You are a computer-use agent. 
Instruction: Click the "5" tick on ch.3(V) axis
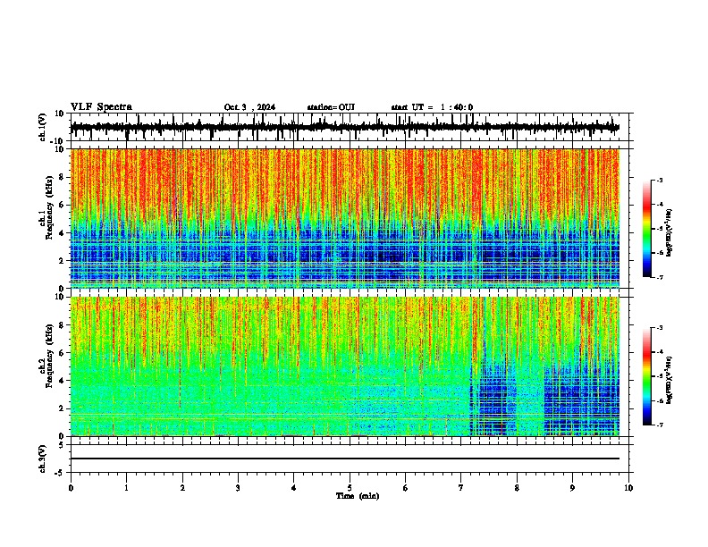coord(62,445)
